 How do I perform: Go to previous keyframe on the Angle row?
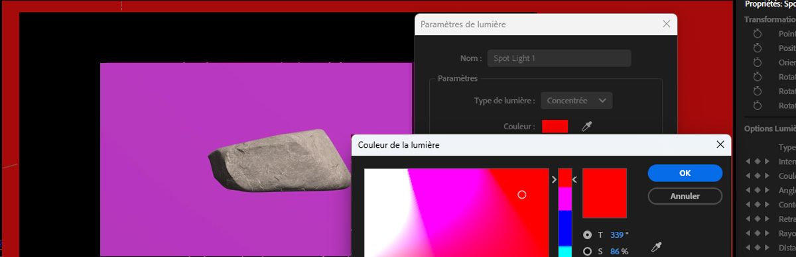pos(748,191)
